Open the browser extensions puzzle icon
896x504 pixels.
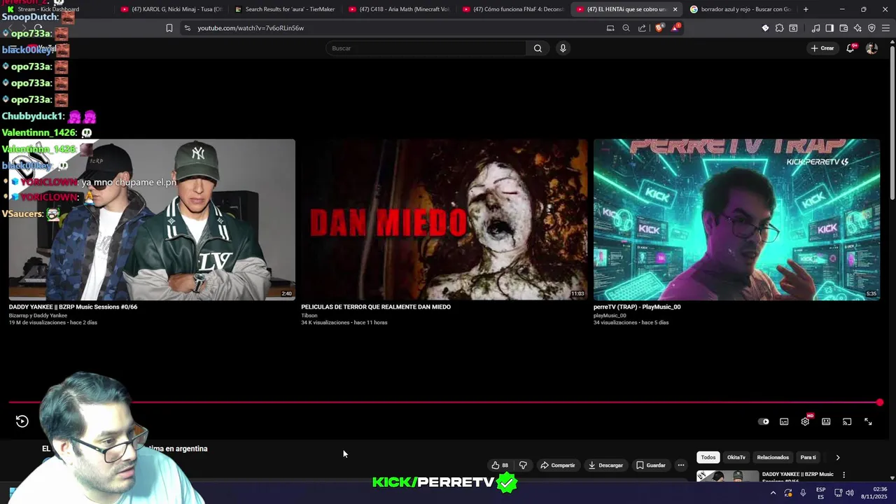click(779, 28)
